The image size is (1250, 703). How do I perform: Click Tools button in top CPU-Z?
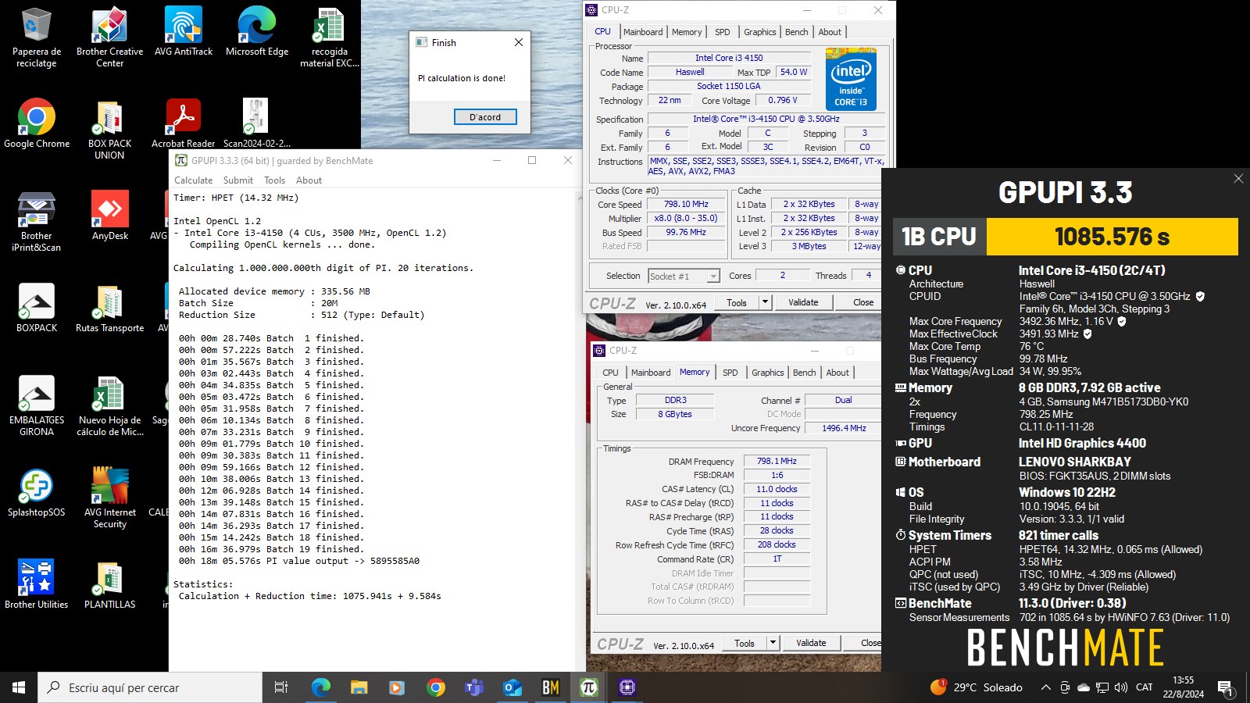(737, 302)
